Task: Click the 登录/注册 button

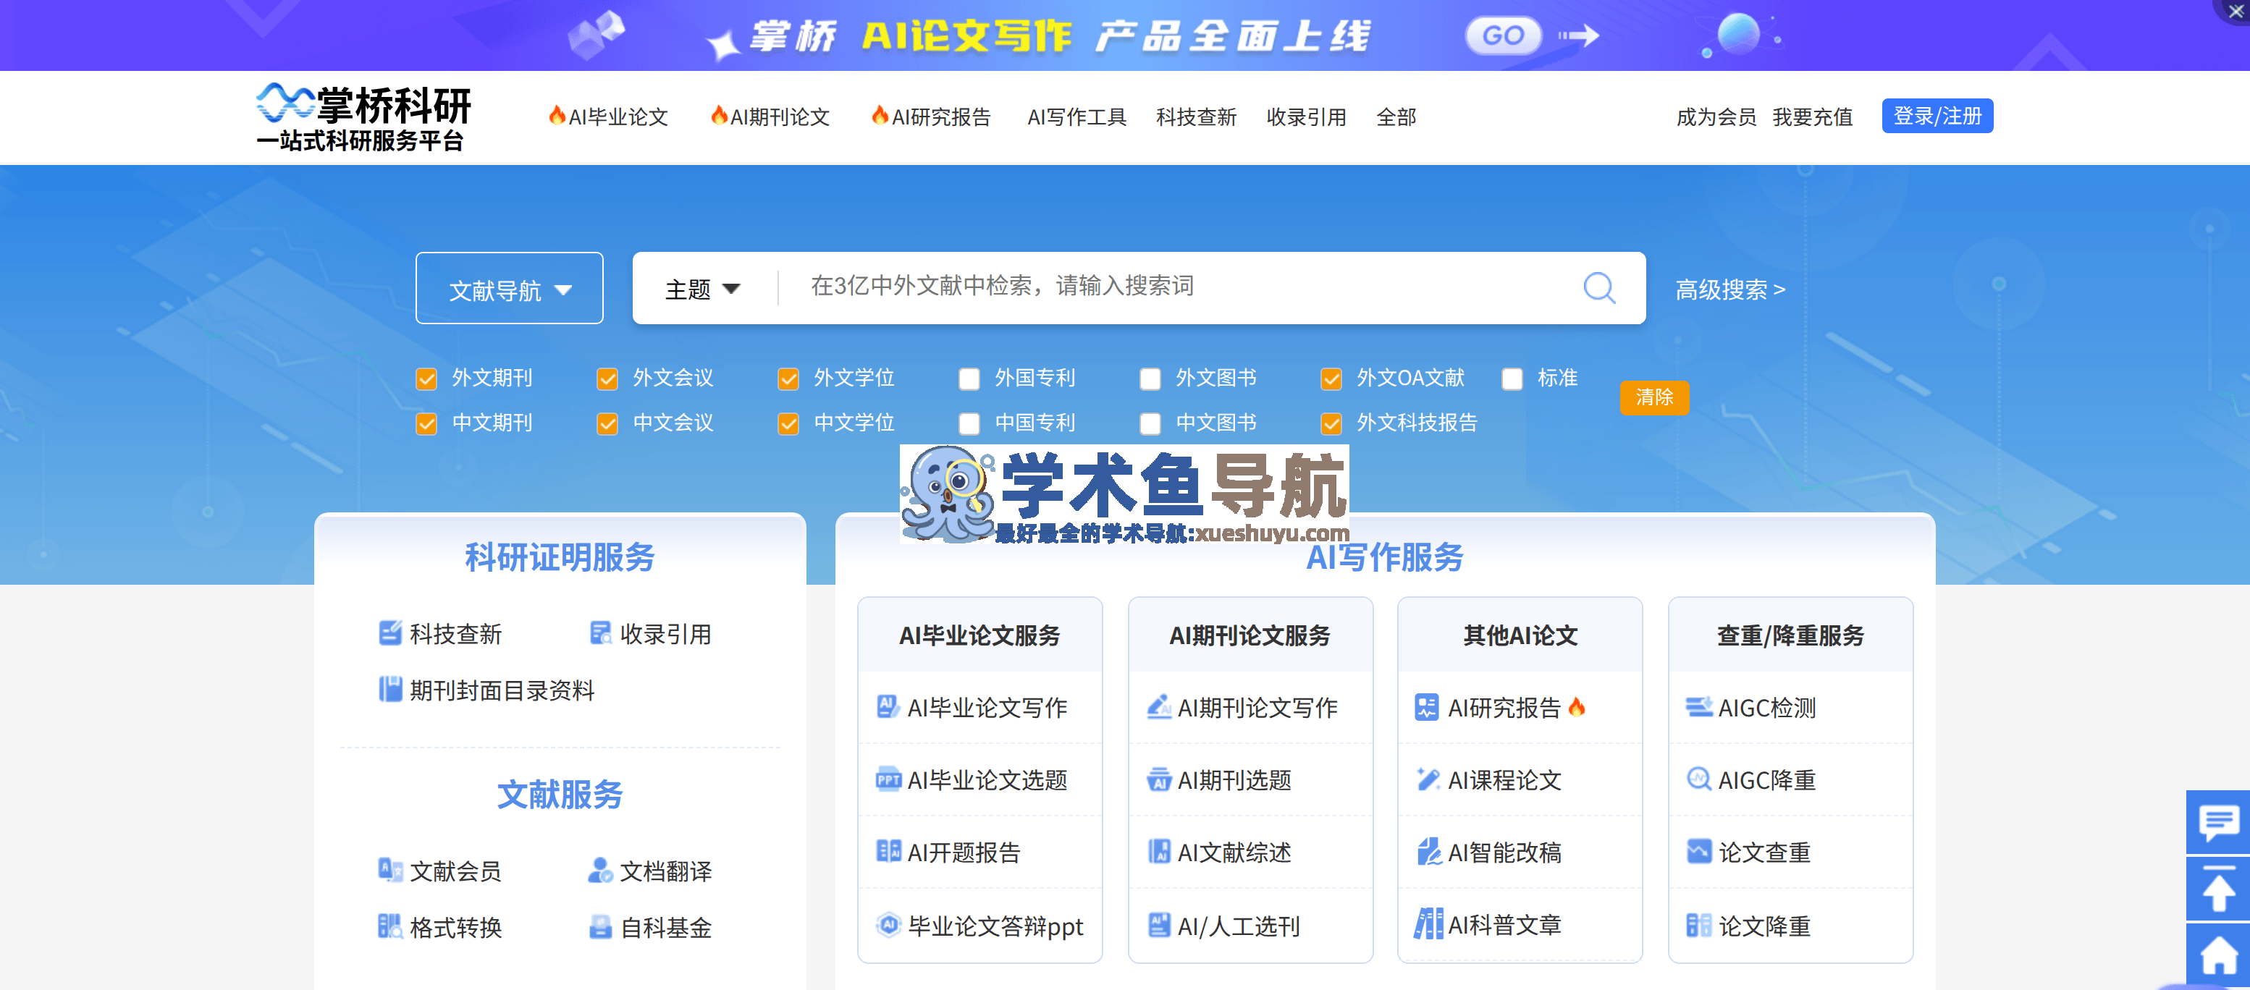Action: tap(1937, 115)
